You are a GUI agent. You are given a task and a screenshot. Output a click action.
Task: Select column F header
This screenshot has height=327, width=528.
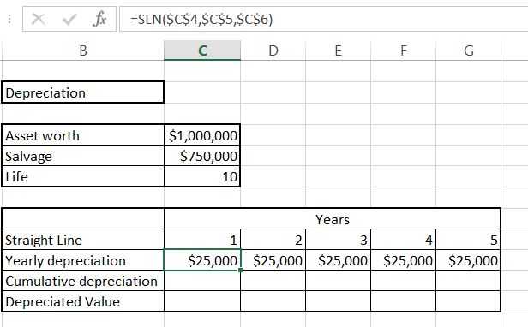[403, 51]
